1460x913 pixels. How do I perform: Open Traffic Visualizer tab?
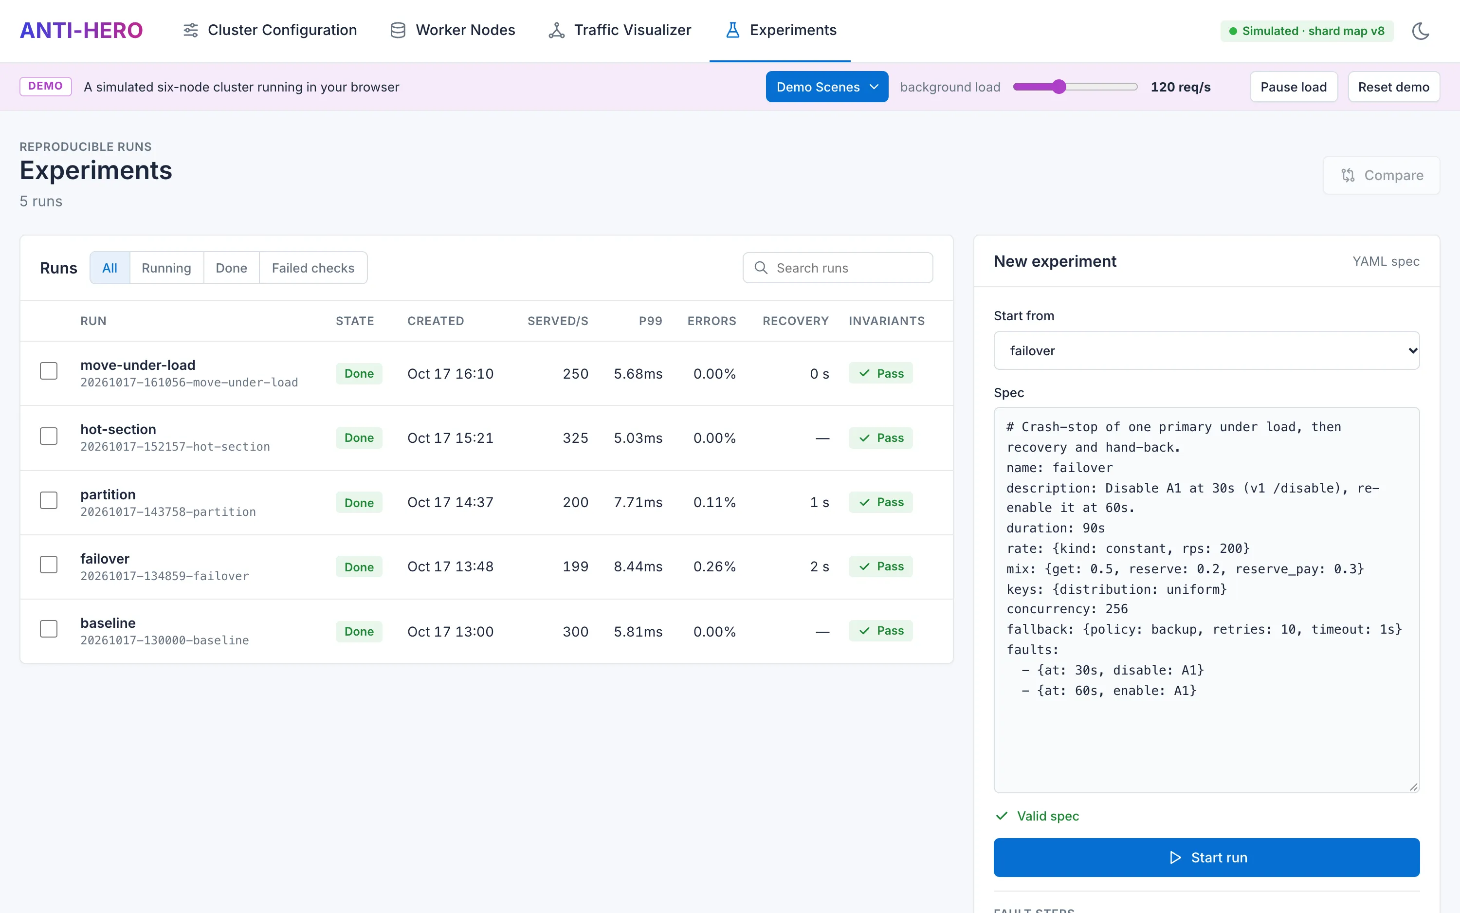point(620,30)
